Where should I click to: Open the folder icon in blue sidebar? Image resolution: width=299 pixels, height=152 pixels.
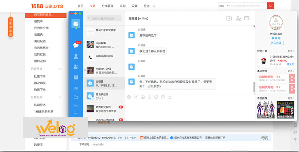click(76, 97)
